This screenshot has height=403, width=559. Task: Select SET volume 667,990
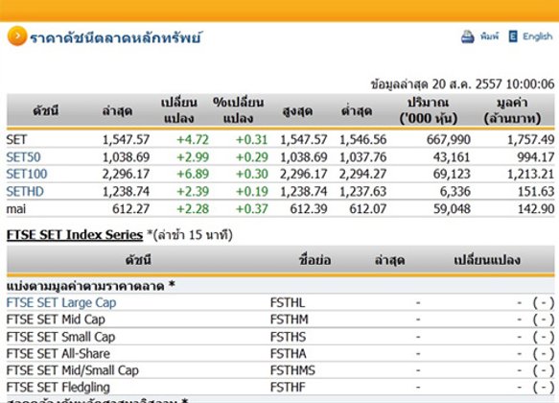click(449, 139)
